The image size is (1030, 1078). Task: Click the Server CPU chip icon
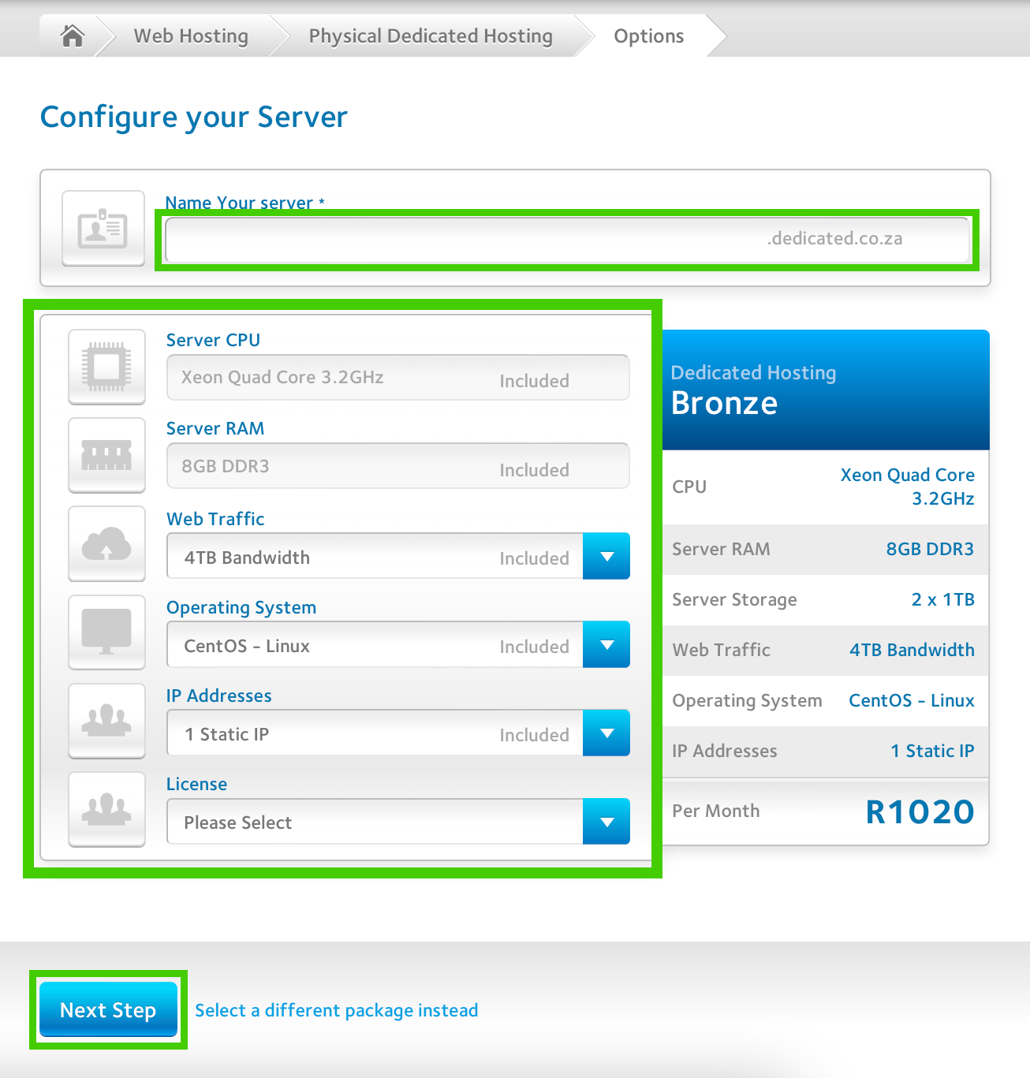[107, 367]
